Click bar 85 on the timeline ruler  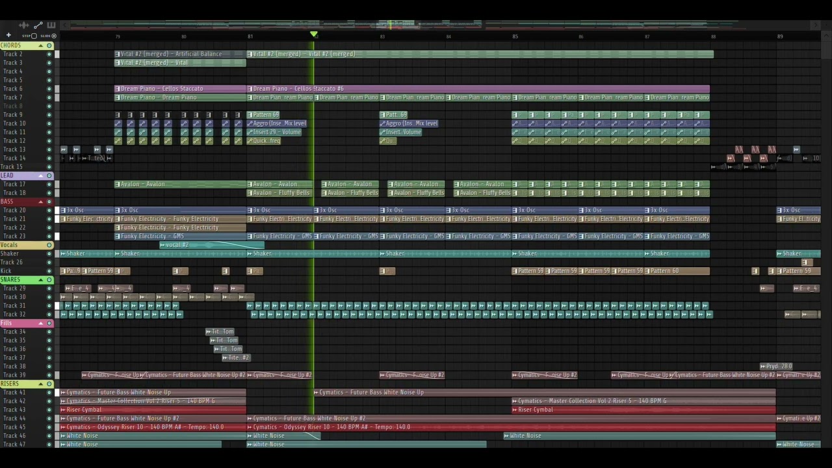pyautogui.click(x=515, y=36)
